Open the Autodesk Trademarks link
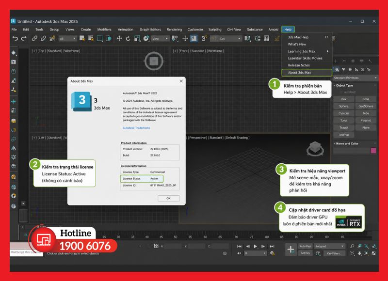 click(x=136, y=128)
